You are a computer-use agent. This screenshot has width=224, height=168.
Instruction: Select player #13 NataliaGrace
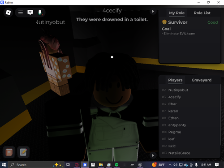point(190,153)
